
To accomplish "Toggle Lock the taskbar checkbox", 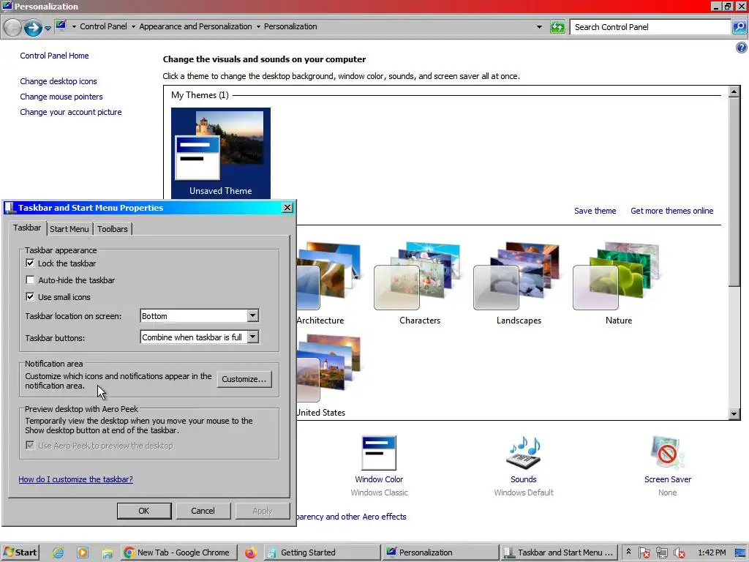I will [30, 263].
